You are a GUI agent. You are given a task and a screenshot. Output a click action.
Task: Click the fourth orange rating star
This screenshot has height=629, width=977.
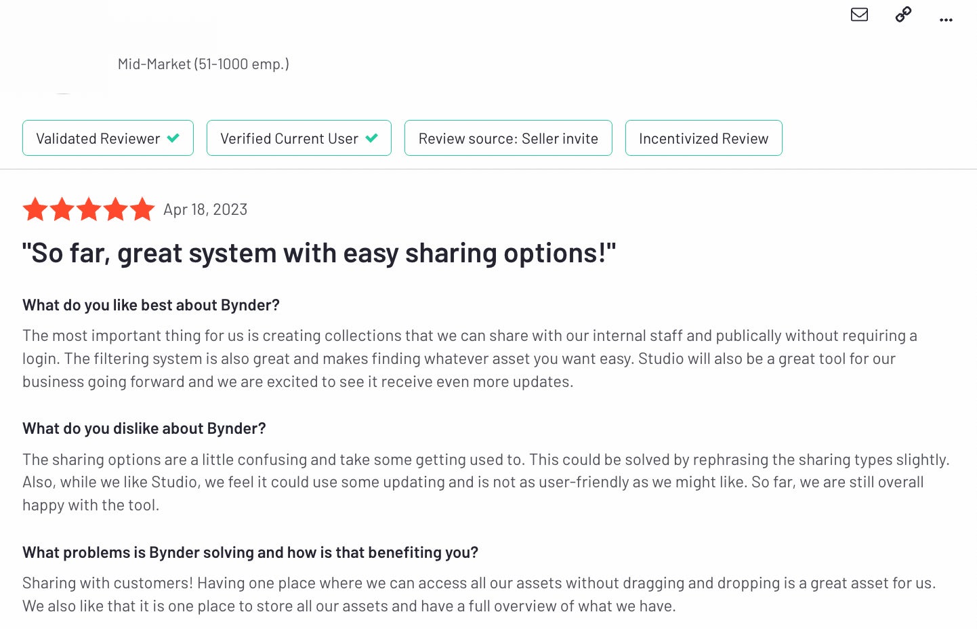115,209
